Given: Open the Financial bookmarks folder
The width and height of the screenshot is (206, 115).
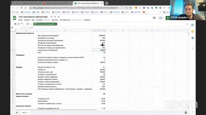Looking at the screenshot, I should coord(115,12).
